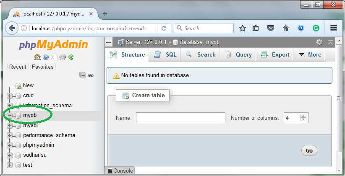Open the Export tab
Screen dimensions: 345x176
click(275, 55)
